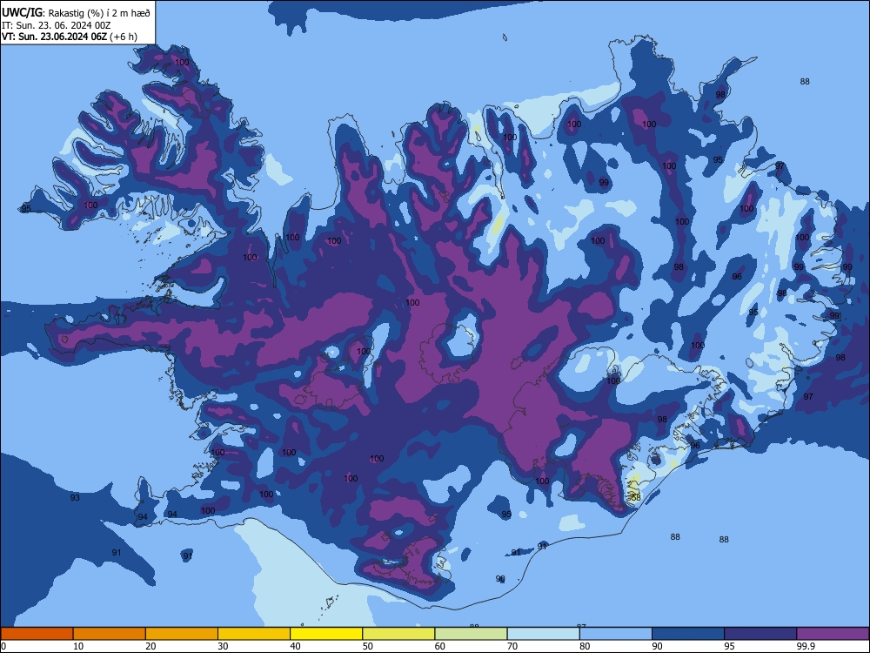Pick the dark navy 95–99.9 legend swatch
The height and width of the screenshot is (653, 870).
[x=760, y=634]
